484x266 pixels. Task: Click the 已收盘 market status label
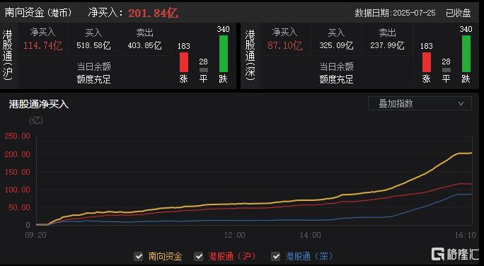coord(459,13)
